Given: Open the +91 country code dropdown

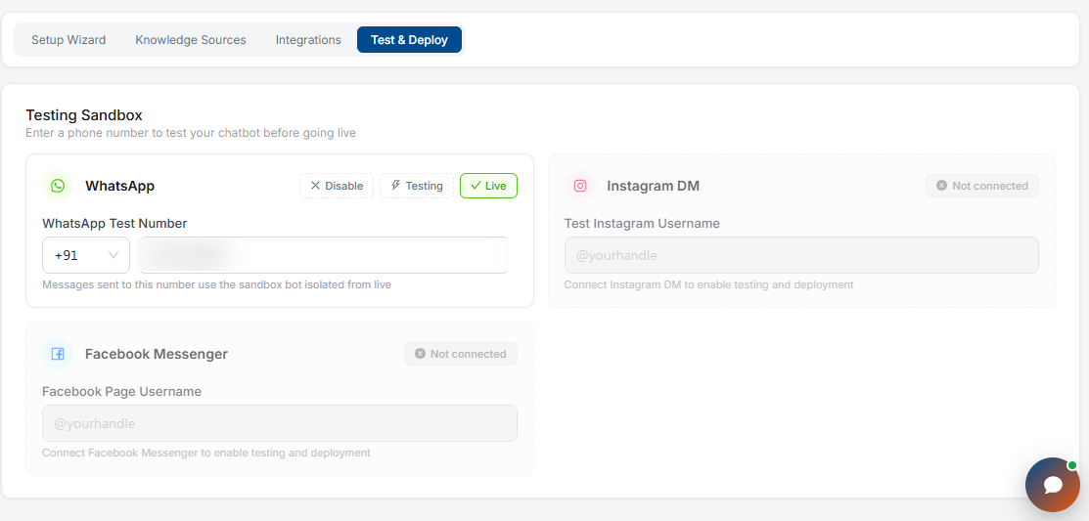Looking at the screenshot, I should (x=86, y=255).
